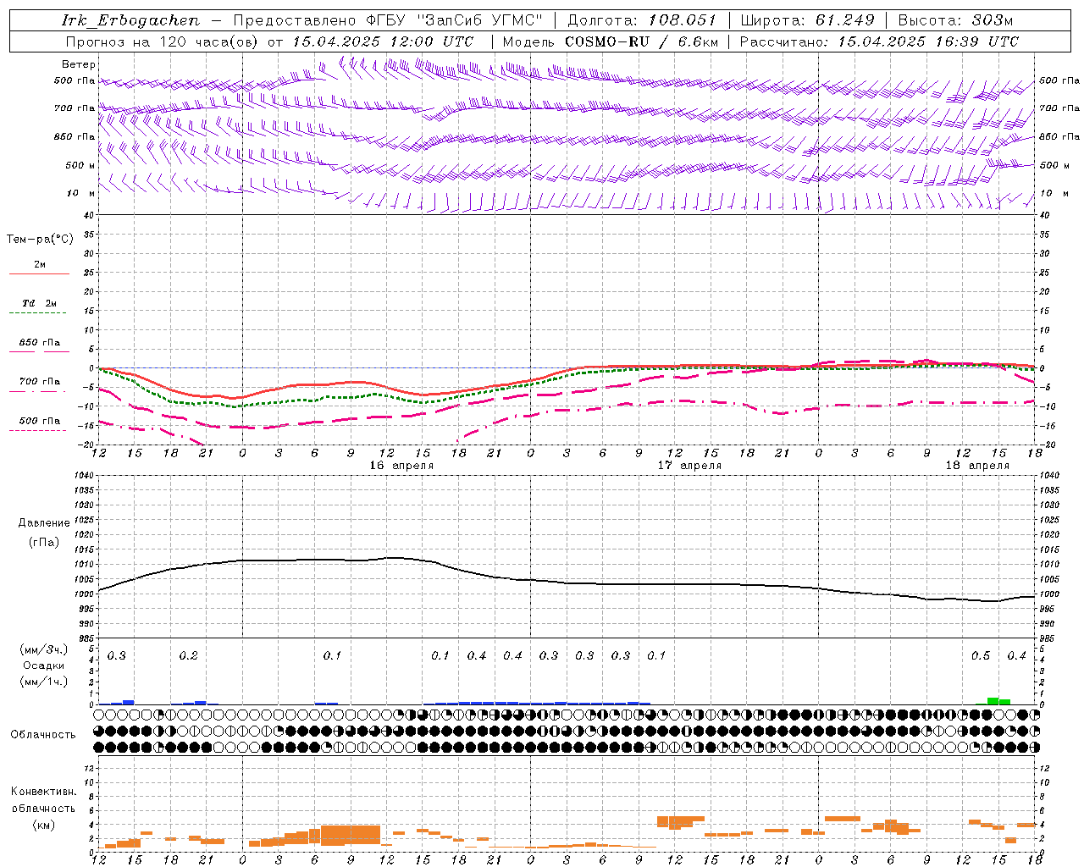This screenshot has width=1084, height=867.
Task: Click the Давление pressure panel label
Action: (x=44, y=523)
